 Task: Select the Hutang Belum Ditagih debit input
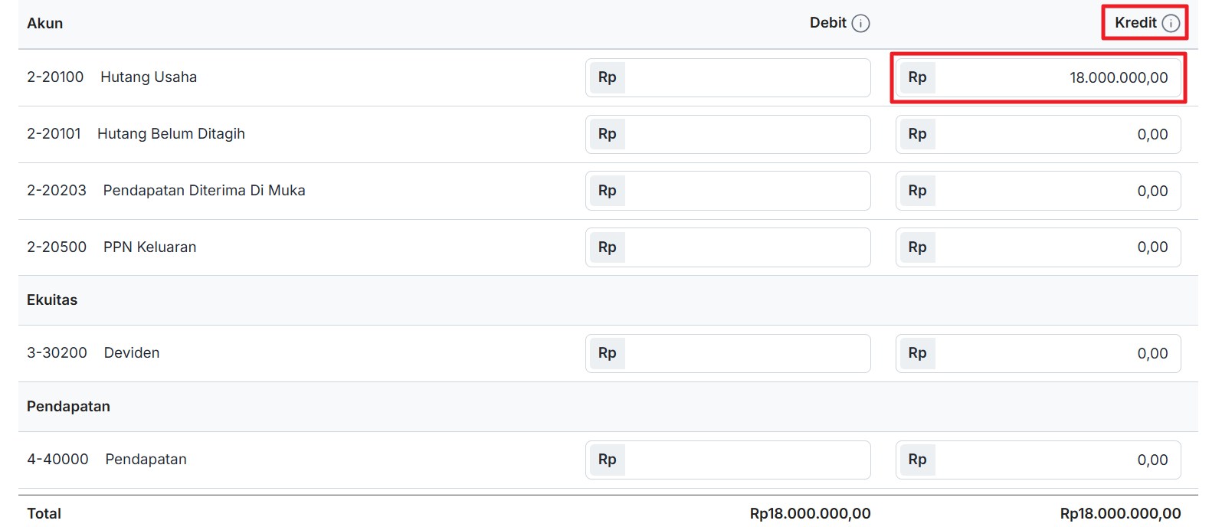pos(728,134)
